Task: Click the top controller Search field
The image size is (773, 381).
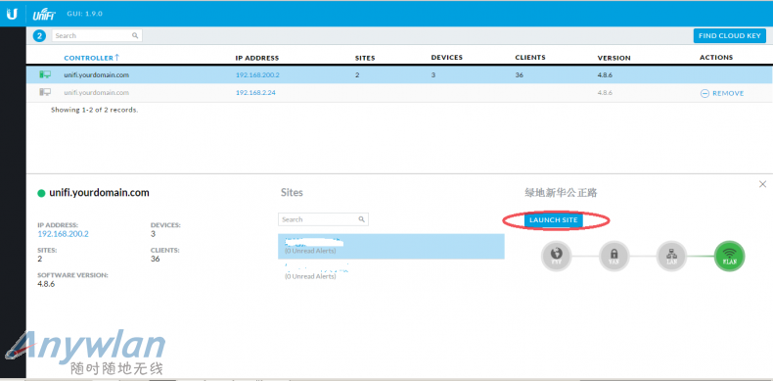Action: (97, 35)
